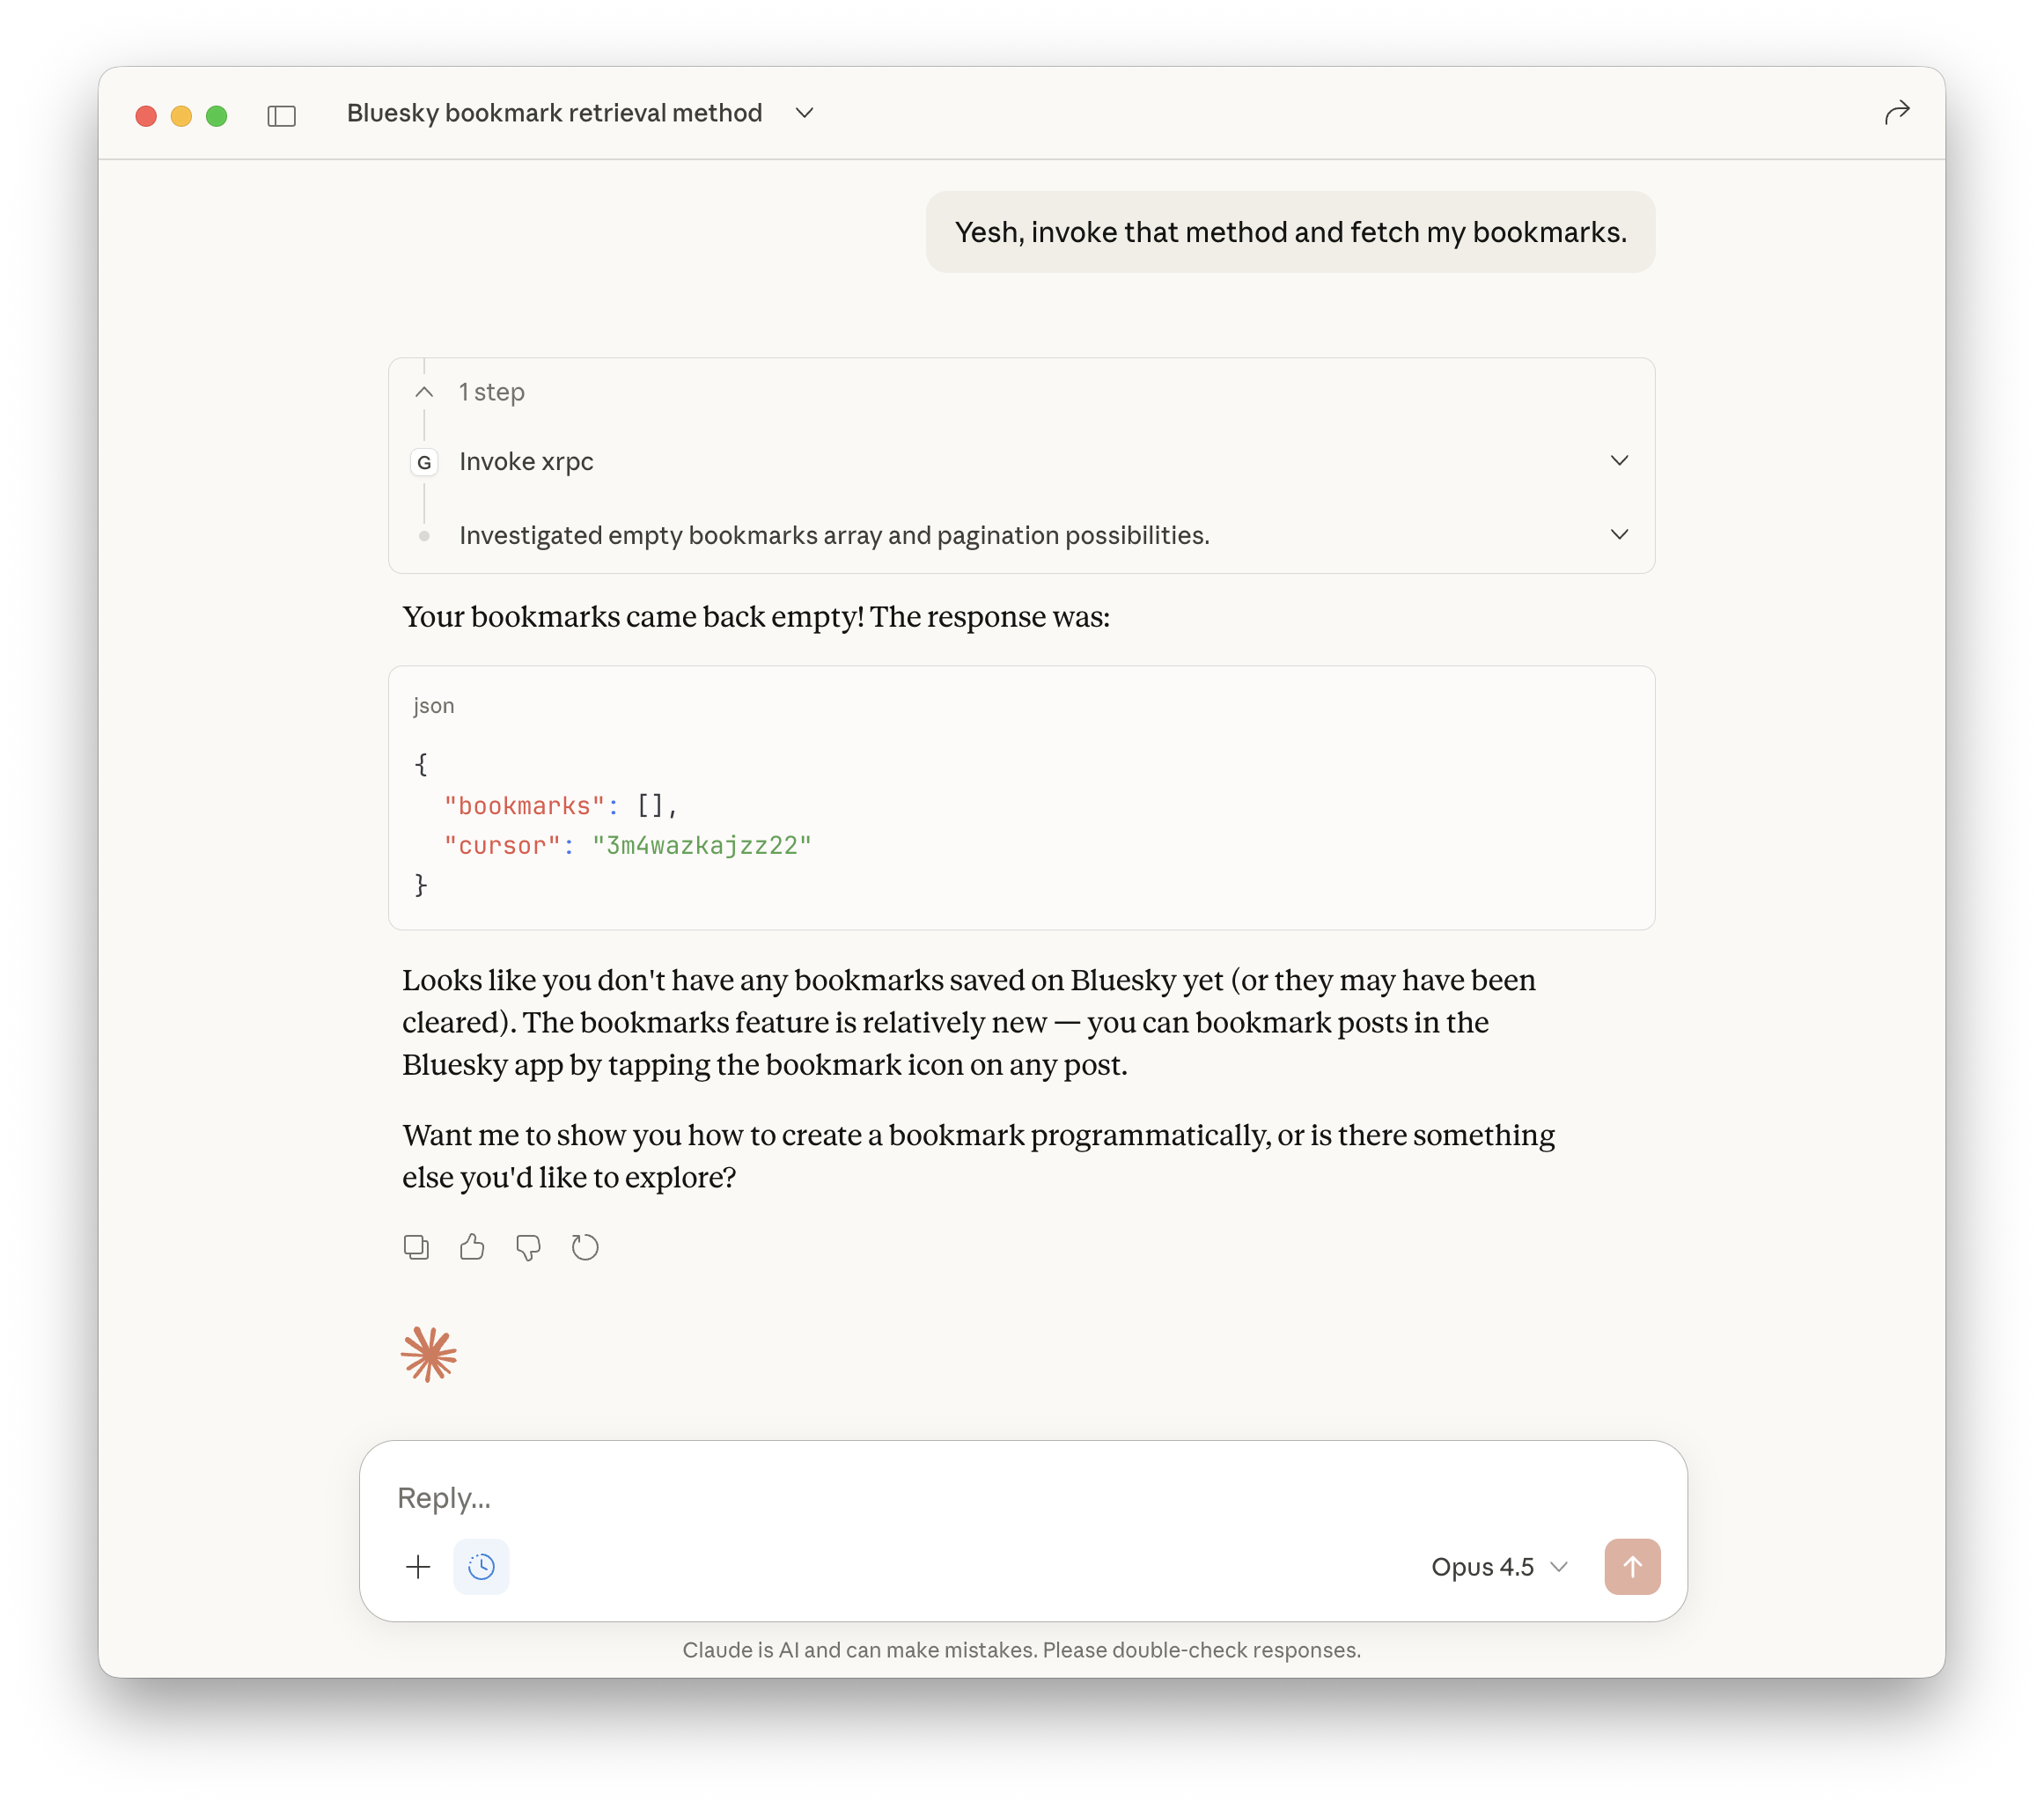The height and width of the screenshot is (1808, 2044).
Task: Click the Claude starburst logo
Action: pyautogui.click(x=428, y=1355)
